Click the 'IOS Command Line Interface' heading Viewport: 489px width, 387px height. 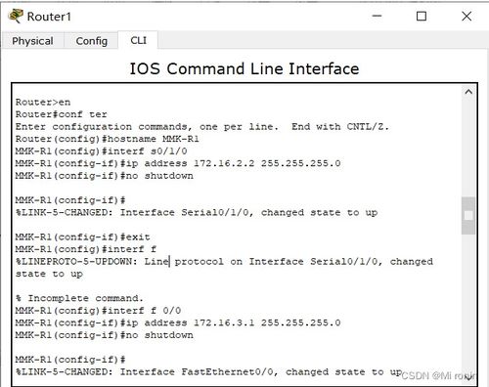click(x=244, y=69)
